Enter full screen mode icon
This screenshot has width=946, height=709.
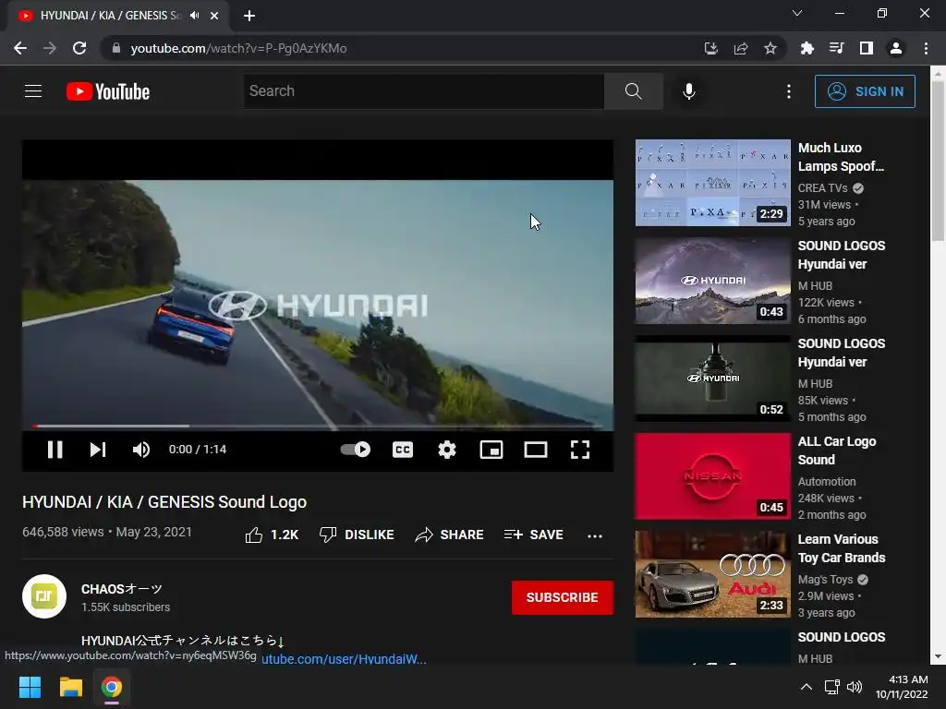(x=580, y=450)
